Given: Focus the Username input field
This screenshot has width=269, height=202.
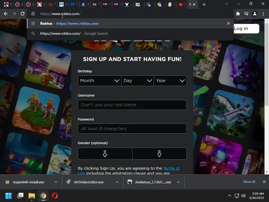Looking at the screenshot, I should pos(132,105).
